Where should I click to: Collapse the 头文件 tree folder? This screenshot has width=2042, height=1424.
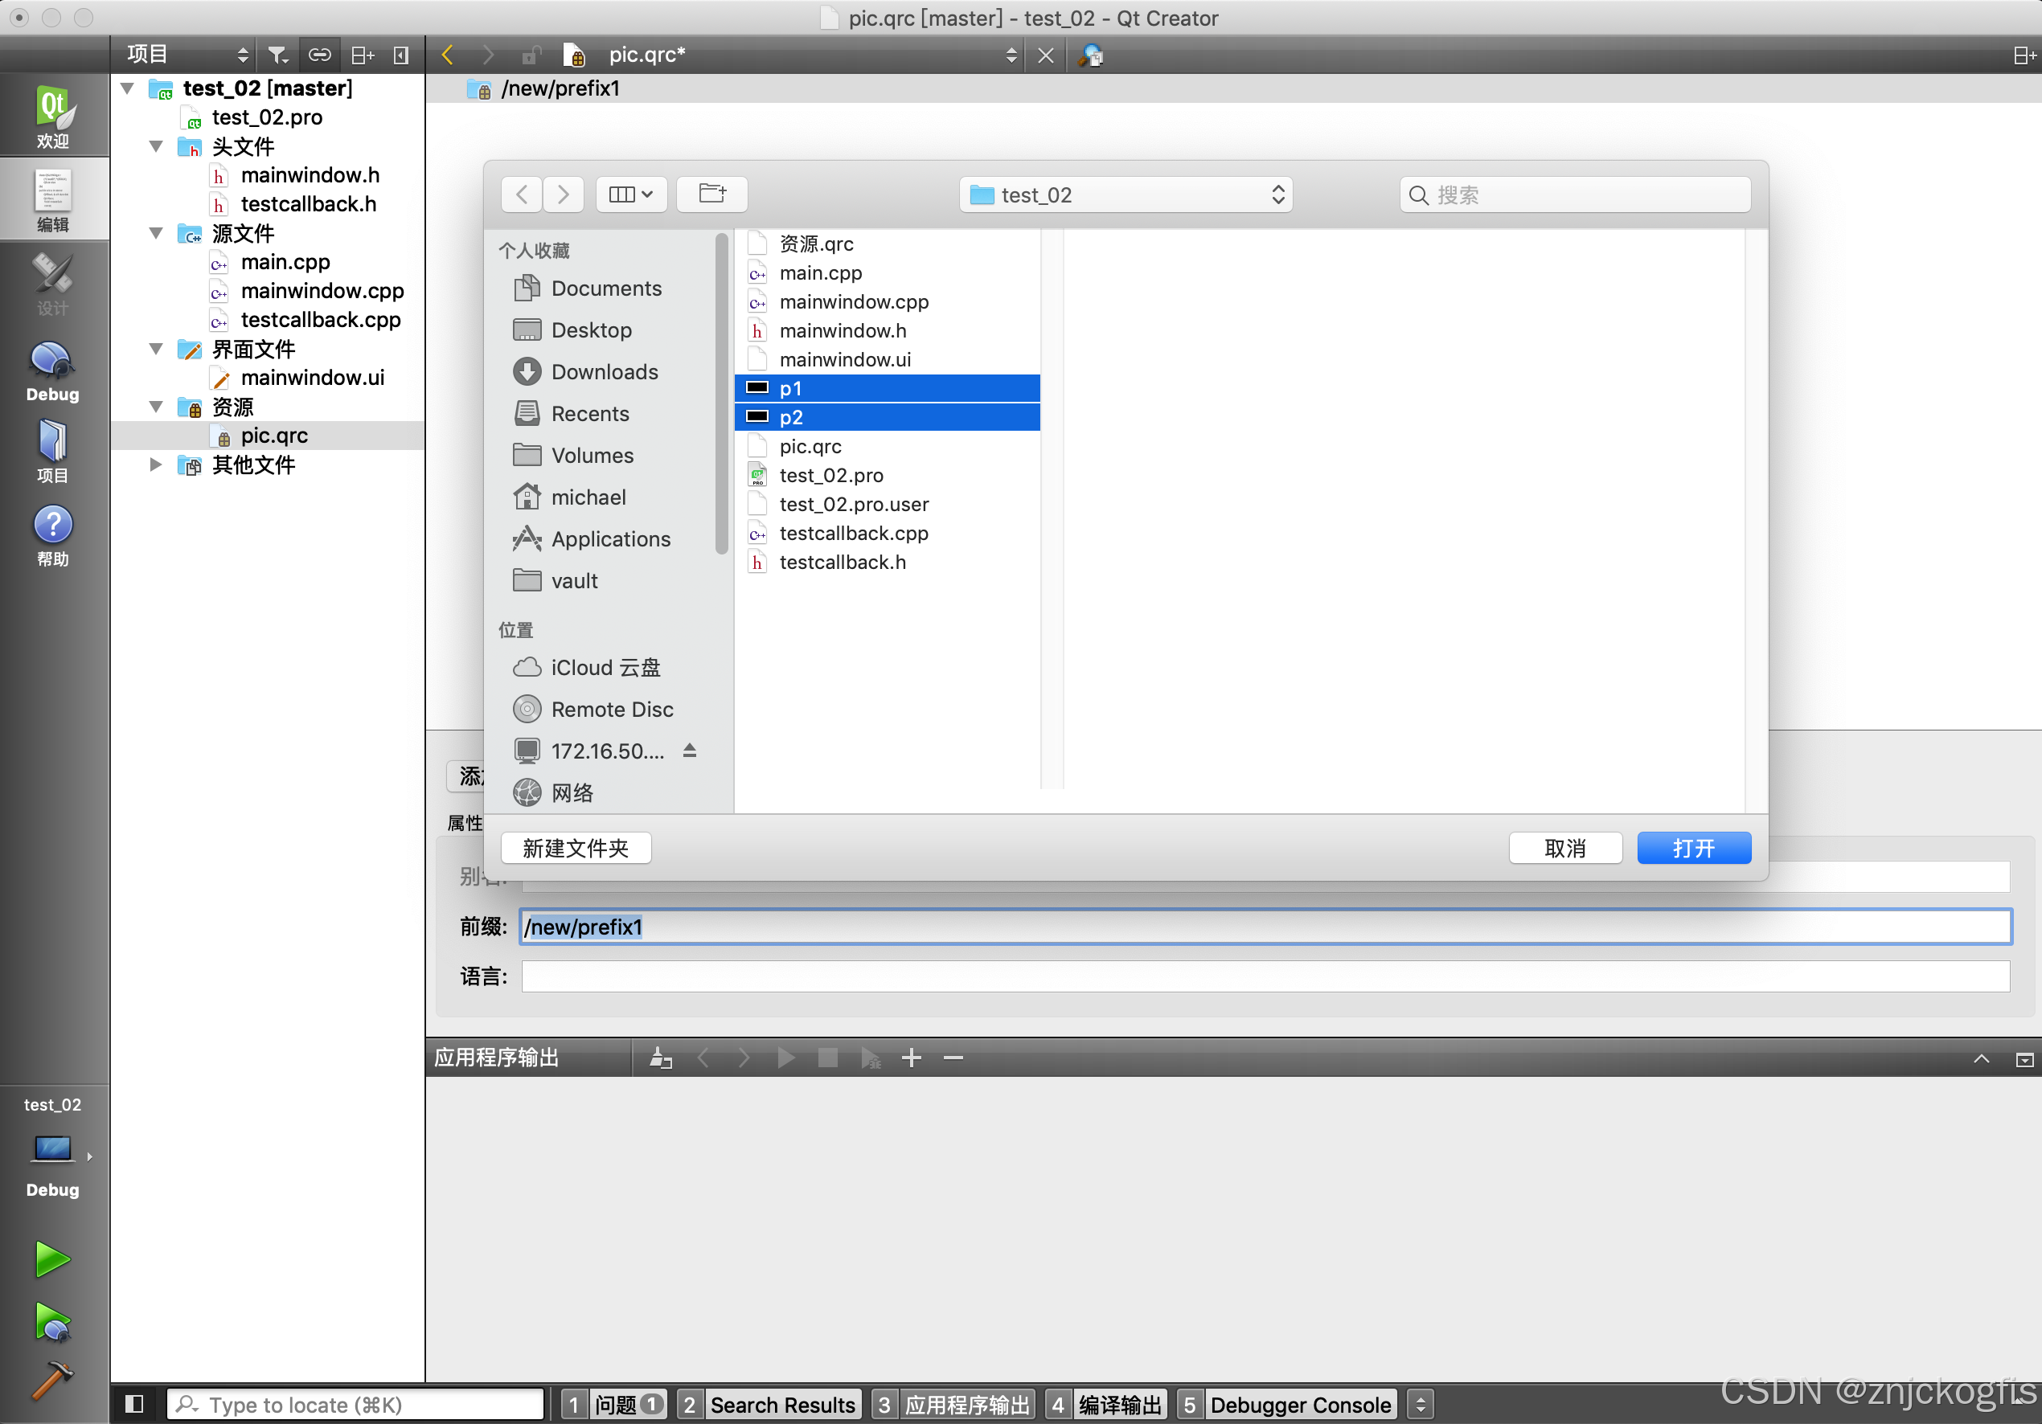click(157, 145)
